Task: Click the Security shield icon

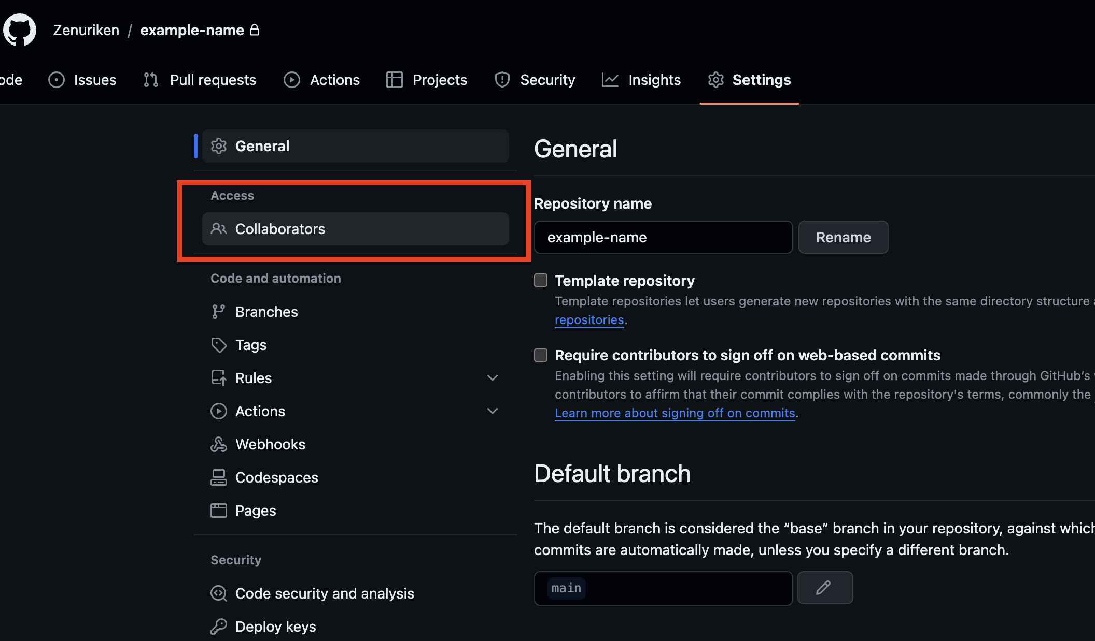Action: point(502,80)
